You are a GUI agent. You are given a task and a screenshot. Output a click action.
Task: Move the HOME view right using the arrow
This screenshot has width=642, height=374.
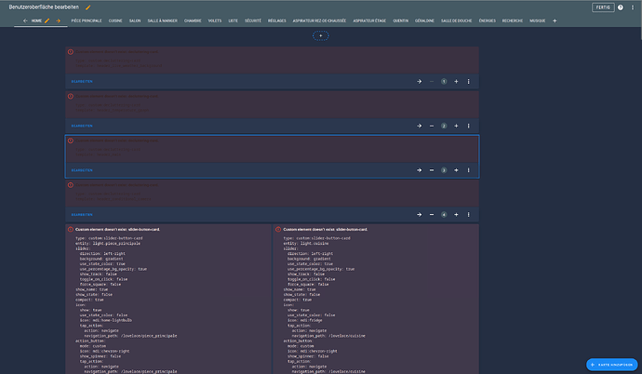(58, 20)
